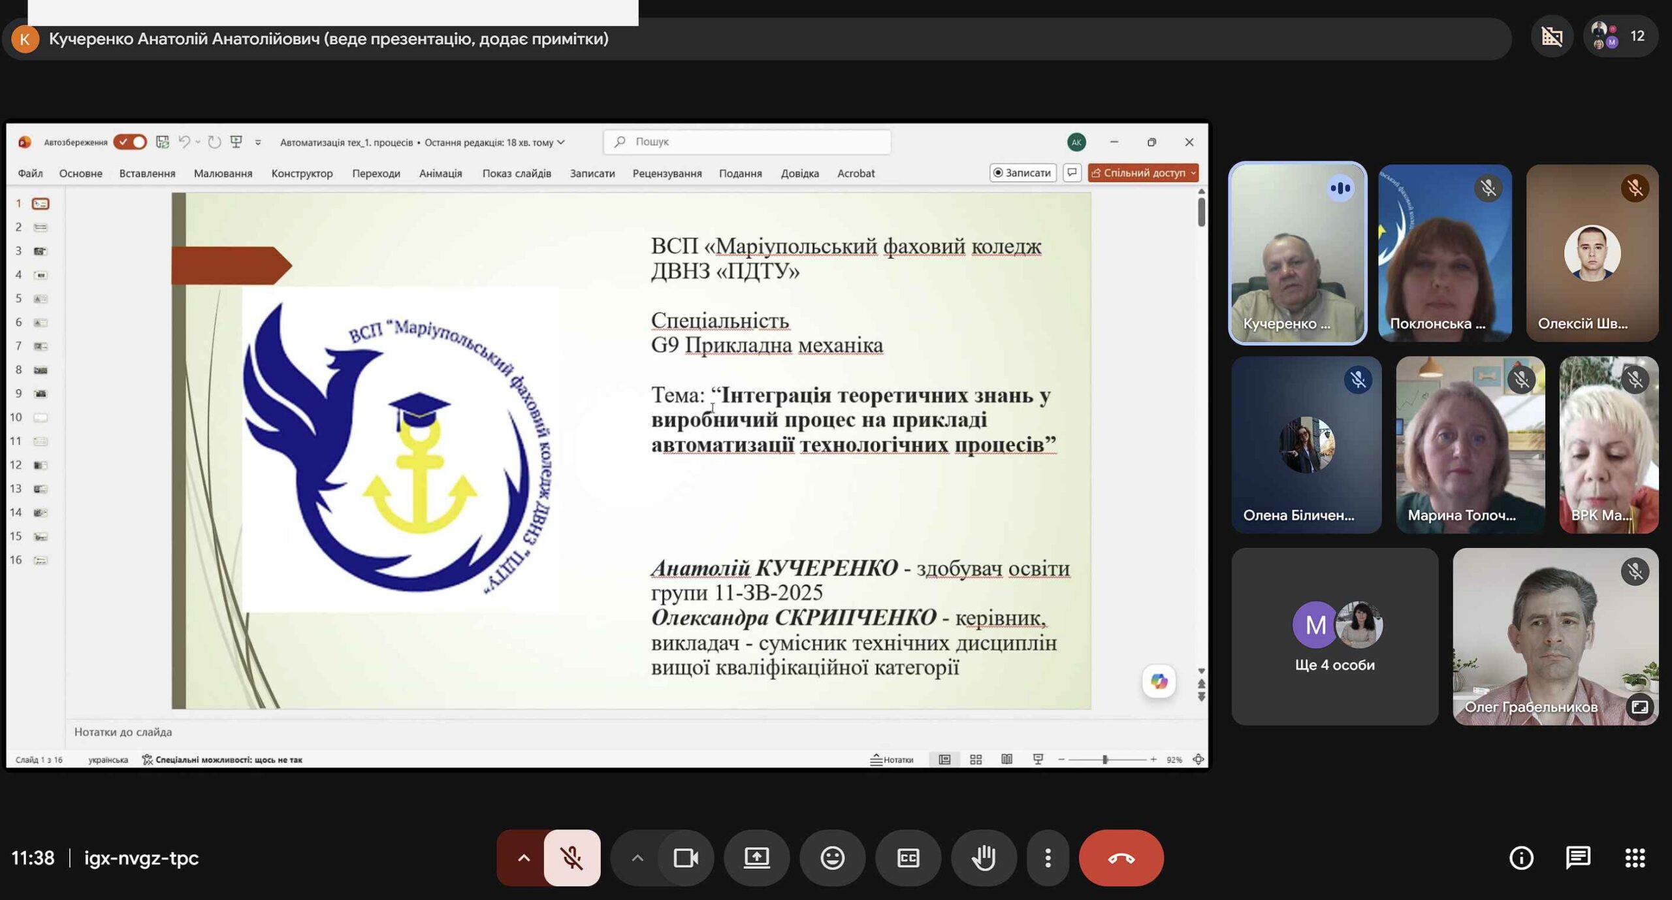Click the PowerPoint app logo icon
1672x900 pixels.
(25, 142)
